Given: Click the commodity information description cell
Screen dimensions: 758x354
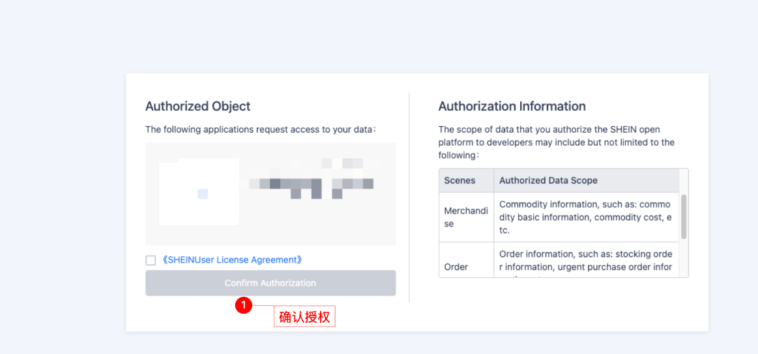Looking at the screenshot, I should [x=585, y=217].
